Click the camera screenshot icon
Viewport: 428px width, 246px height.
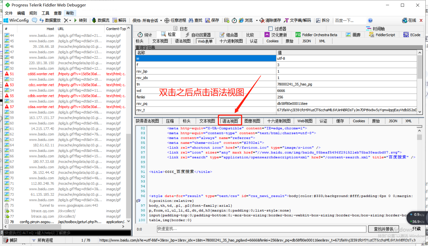coord(227,20)
